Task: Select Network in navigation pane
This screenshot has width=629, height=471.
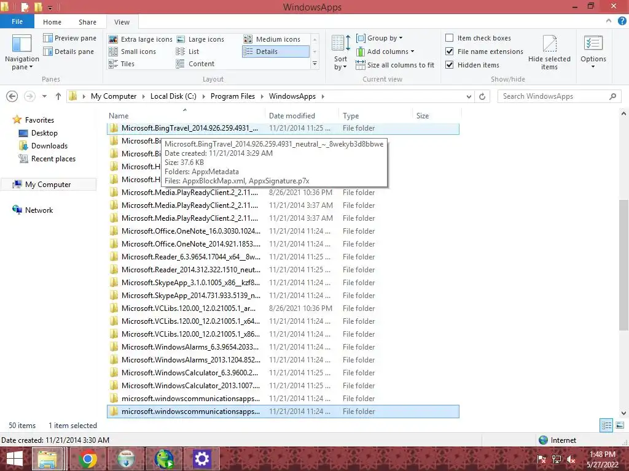Action: tap(33, 210)
